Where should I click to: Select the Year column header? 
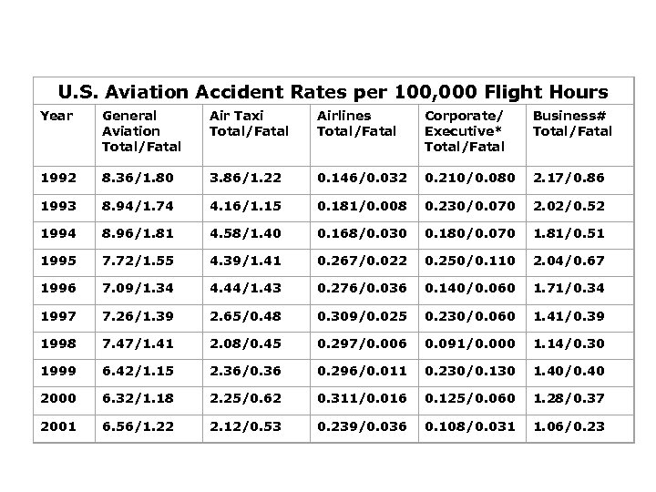(55, 116)
